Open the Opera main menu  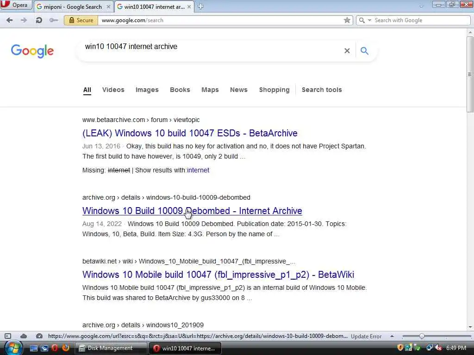click(16, 5)
